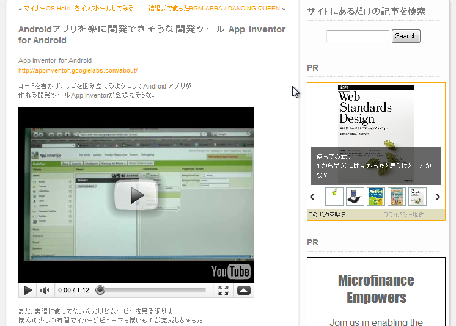Go to next post ABBA / DANCING QUEEN
The width and height of the screenshot is (456, 326).
[214, 8]
